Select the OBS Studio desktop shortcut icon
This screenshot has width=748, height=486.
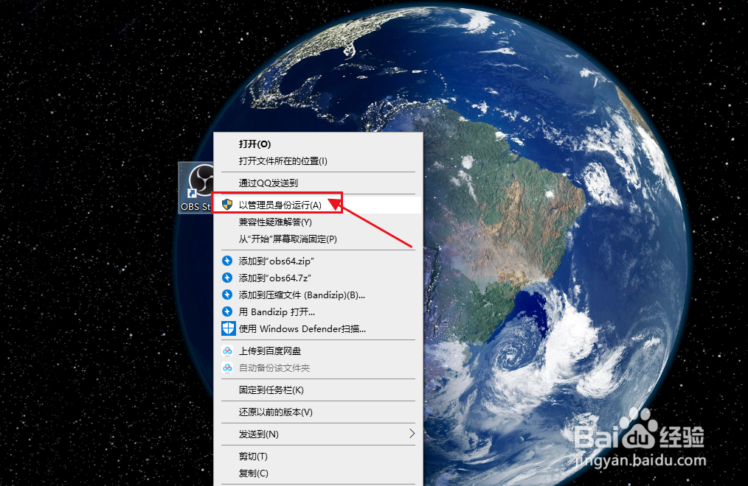click(x=196, y=188)
